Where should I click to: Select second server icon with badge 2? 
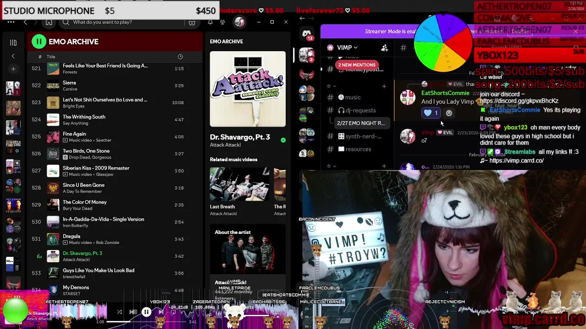tap(307, 55)
